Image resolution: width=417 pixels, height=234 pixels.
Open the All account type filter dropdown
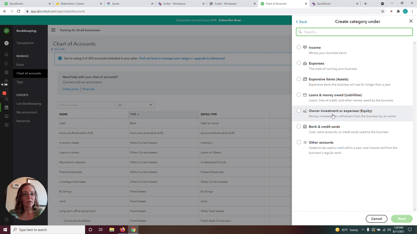pos(135,105)
